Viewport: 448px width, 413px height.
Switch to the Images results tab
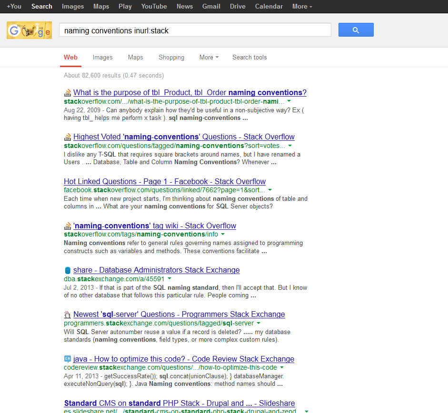coord(102,58)
